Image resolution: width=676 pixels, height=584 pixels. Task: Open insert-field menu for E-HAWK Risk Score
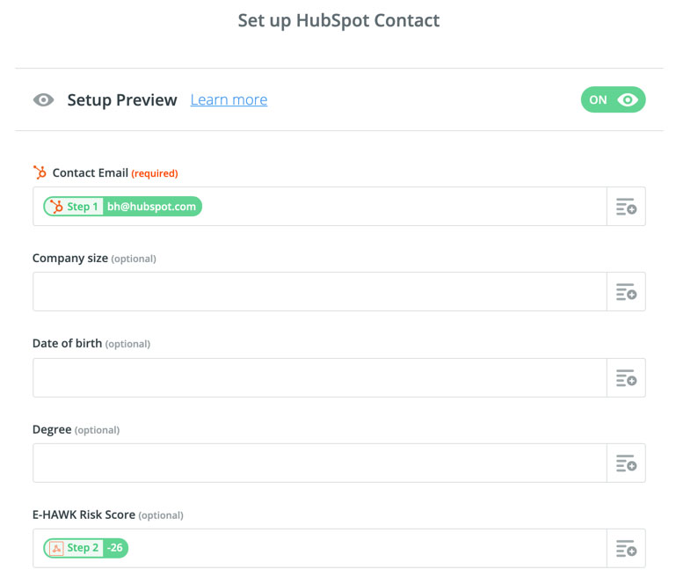click(x=626, y=548)
